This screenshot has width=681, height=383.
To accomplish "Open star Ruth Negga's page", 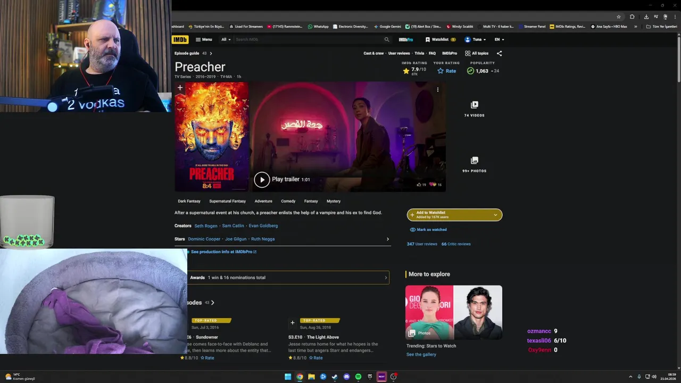I will tap(263, 239).
